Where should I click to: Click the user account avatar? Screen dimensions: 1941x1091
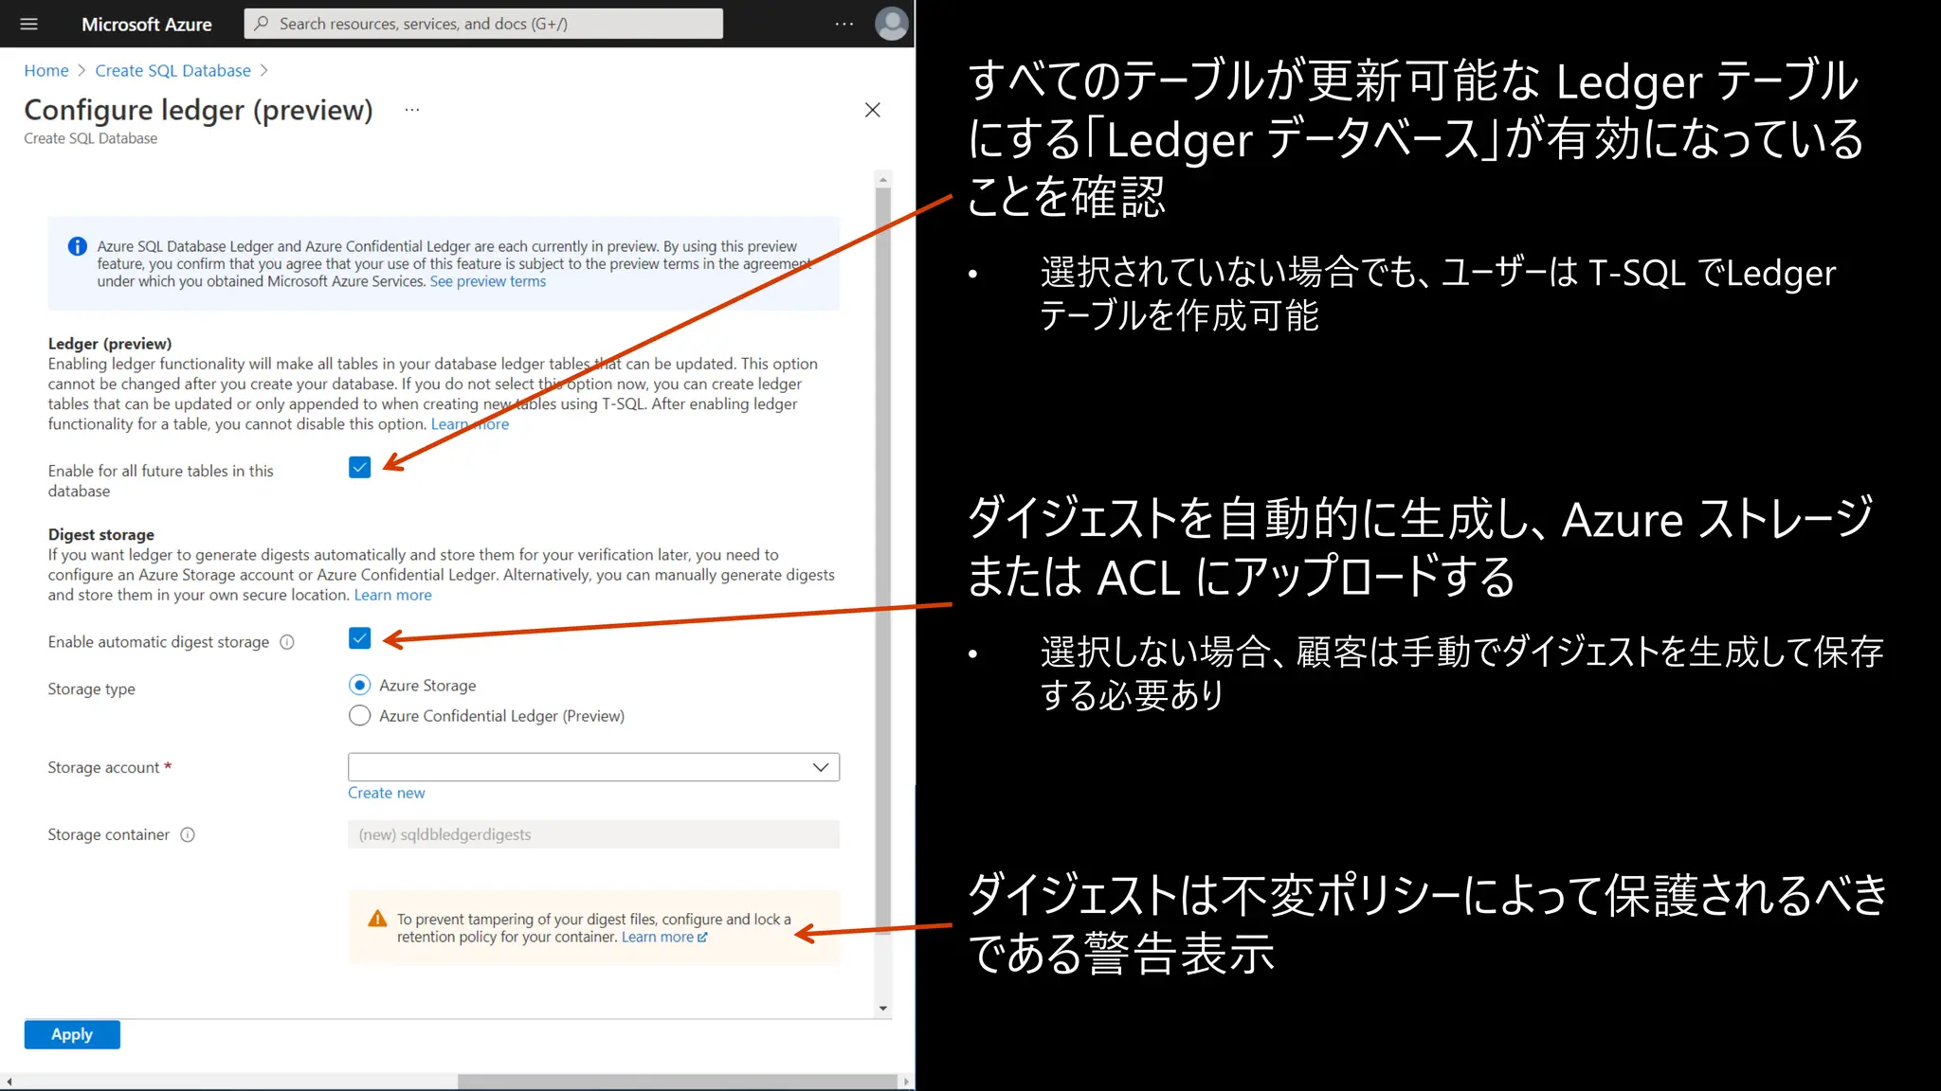[x=891, y=24]
